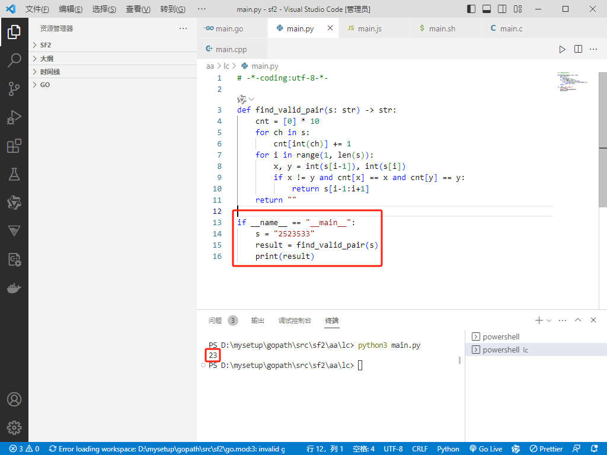The image size is (607, 455).
Task: Click the 行 12, 列 1 cursor position
Action: [325, 449]
